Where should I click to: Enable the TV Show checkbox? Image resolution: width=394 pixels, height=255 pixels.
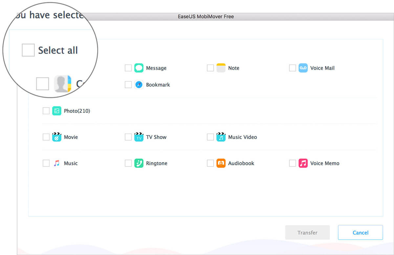coord(128,137)
